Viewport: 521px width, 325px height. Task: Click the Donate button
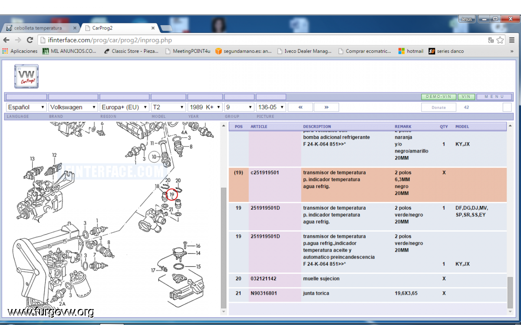[439, 107]
